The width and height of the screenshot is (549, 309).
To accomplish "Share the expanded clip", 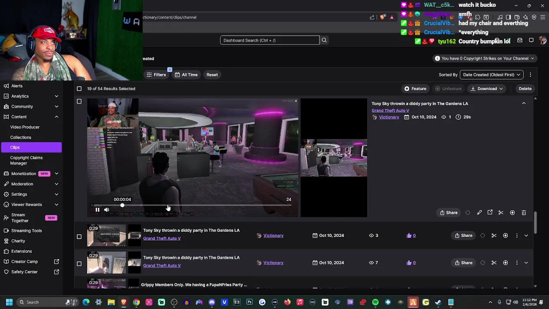I will tap(449, 213).
